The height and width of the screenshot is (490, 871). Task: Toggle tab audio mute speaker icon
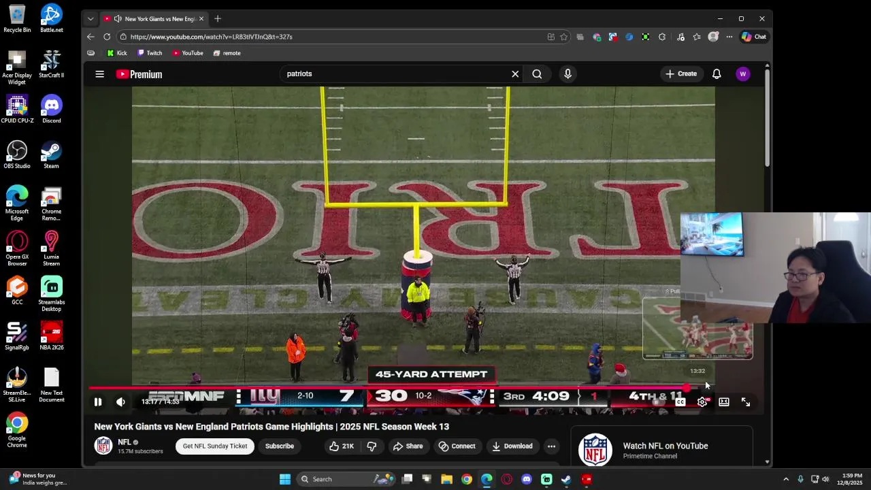(x=118, y=18)
